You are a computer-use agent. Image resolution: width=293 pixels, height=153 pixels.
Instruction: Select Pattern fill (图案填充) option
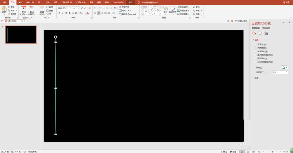coord(261,58)
